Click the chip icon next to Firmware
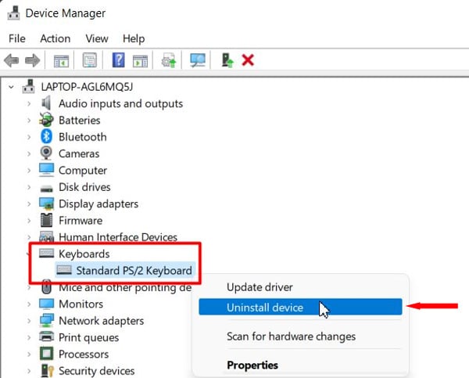 (46, 220)
